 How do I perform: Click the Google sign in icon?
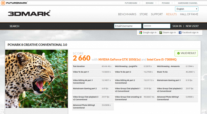tap(140, 32)
